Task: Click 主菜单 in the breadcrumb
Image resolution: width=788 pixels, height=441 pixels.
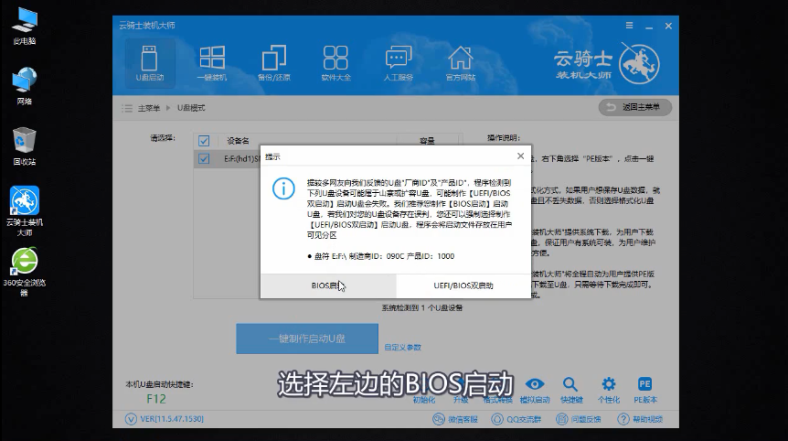Action: pyautogui.click(x=149, y=108)
